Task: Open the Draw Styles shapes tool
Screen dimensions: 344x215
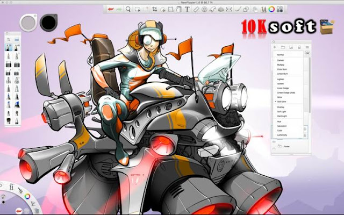Action: (246, 9)
